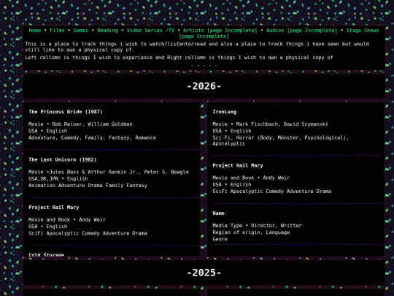Select The Last Unicorn (1982) title
The width and height of the screenshot is (394, 296).
click(62, 159)
